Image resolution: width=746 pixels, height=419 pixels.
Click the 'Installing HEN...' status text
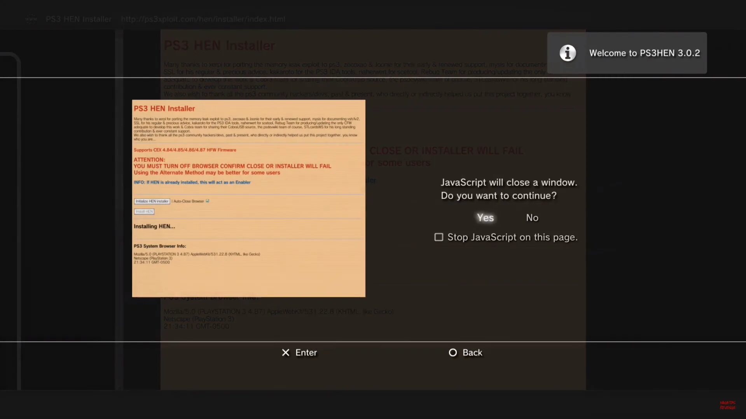[x=154, y=226]
